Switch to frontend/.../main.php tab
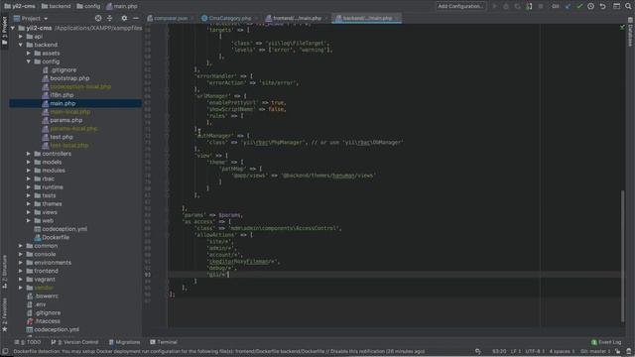The width and height of the screenshot is (635, 357). pyautogui.click(x=297, y=18)
